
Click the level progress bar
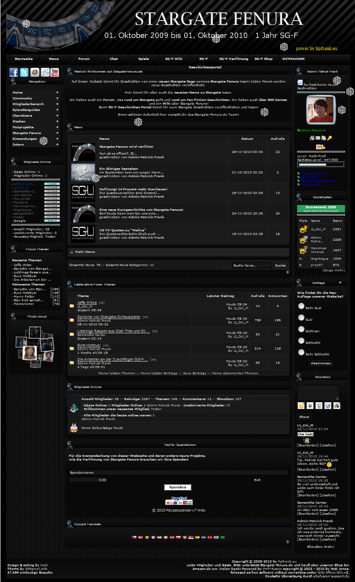pos(321,165)
